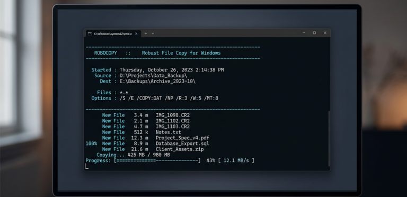
Task: Open a new terminal tab with plus
Action: [146, 33]
